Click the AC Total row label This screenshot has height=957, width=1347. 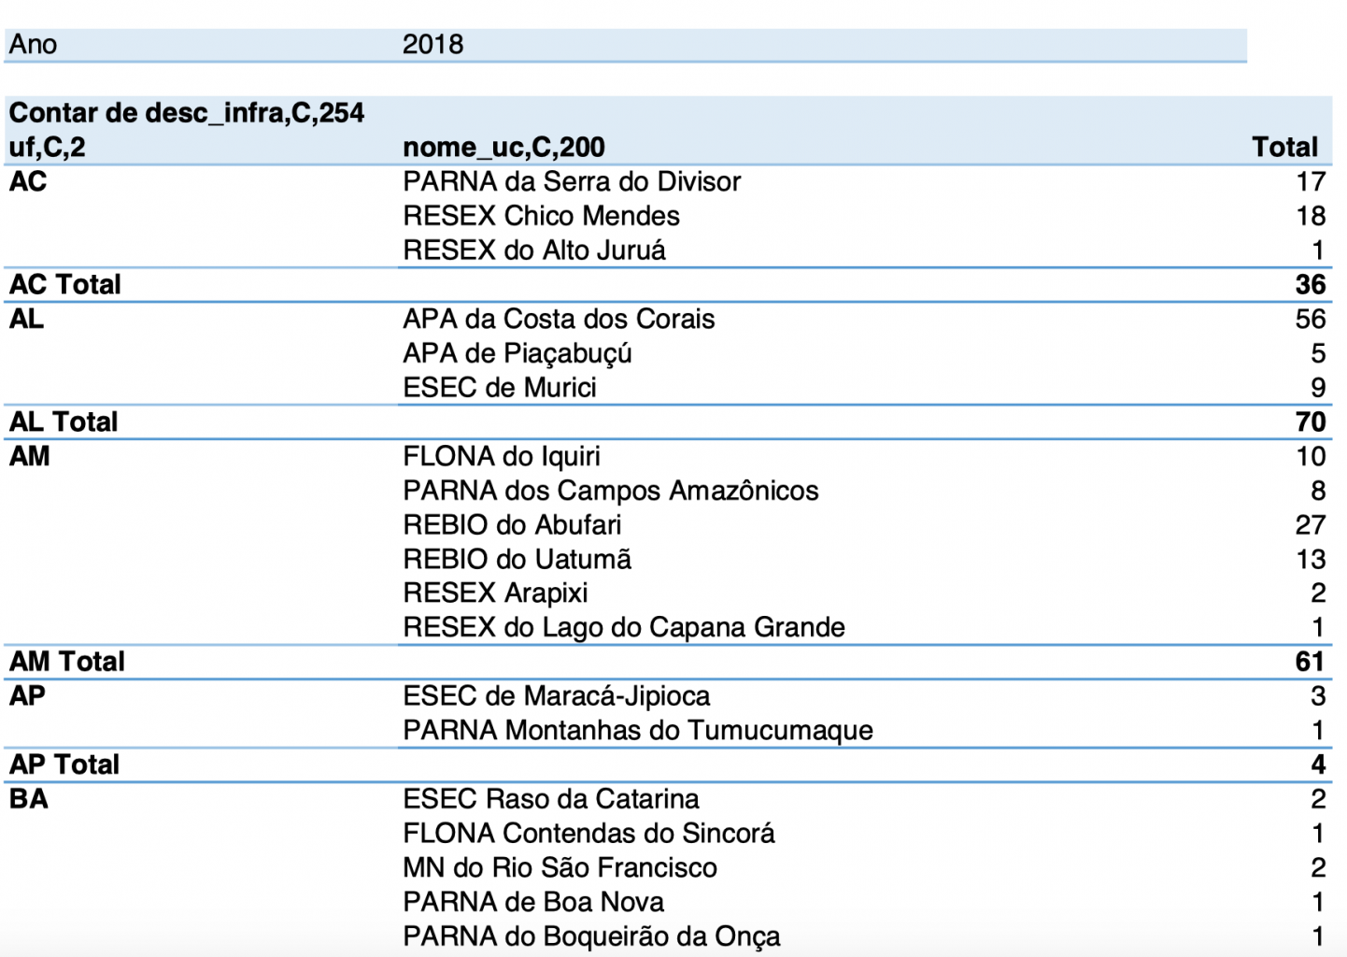65,284
